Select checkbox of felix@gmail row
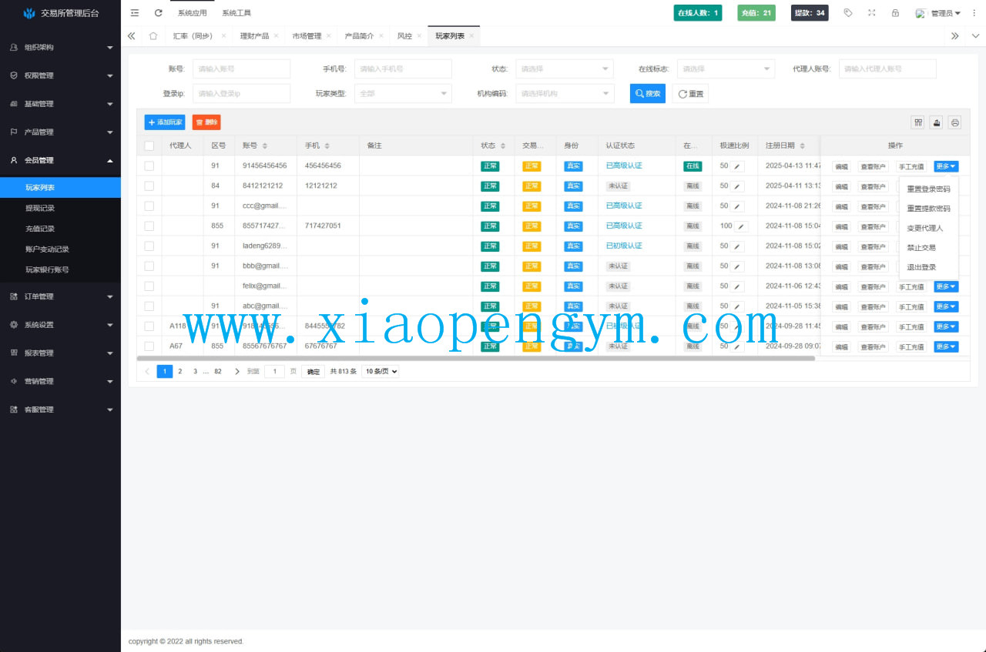 [x=149, y=286]
